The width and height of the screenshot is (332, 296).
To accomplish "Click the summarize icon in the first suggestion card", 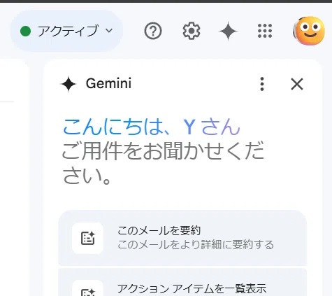I will coord(88,238).
